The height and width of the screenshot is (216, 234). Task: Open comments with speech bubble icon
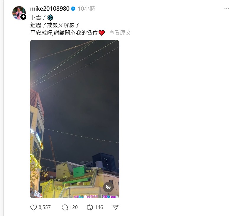point(65,207)
